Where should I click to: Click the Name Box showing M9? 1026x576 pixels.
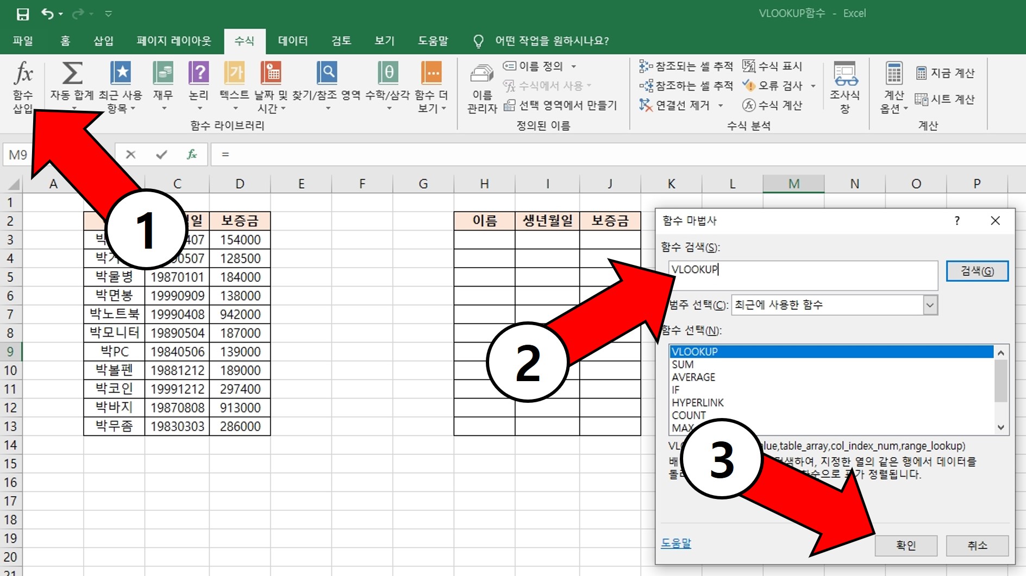tap(18, 155)
